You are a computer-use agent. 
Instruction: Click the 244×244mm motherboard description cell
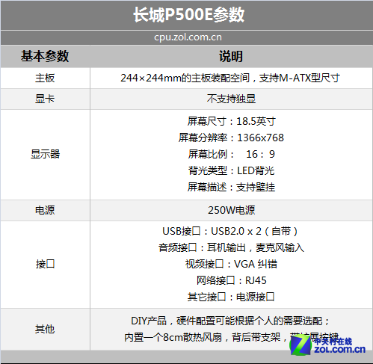coord(230,78)
